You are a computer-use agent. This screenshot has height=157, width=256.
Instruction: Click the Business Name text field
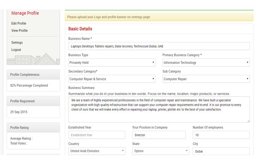point(159,46)
